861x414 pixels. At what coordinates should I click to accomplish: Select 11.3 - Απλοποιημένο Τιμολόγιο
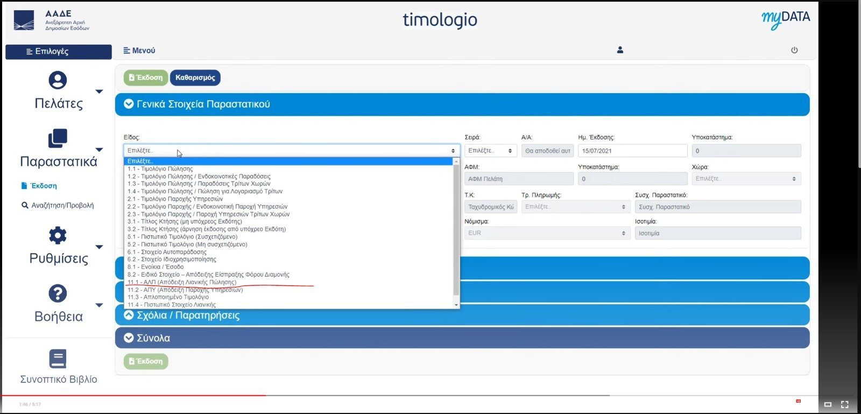click(289, 297)
